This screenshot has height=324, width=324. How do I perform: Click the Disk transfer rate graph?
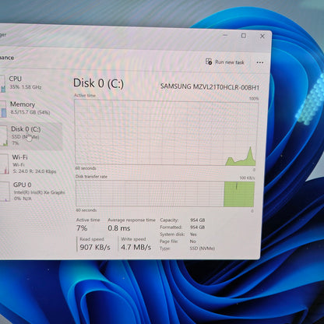tap(165, 194)
